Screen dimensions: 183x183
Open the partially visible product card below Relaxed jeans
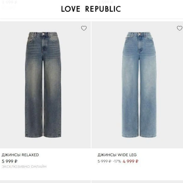[x=45, y=182]
